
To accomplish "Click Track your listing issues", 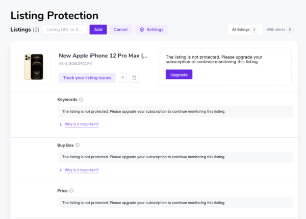I will coord(87,78).
